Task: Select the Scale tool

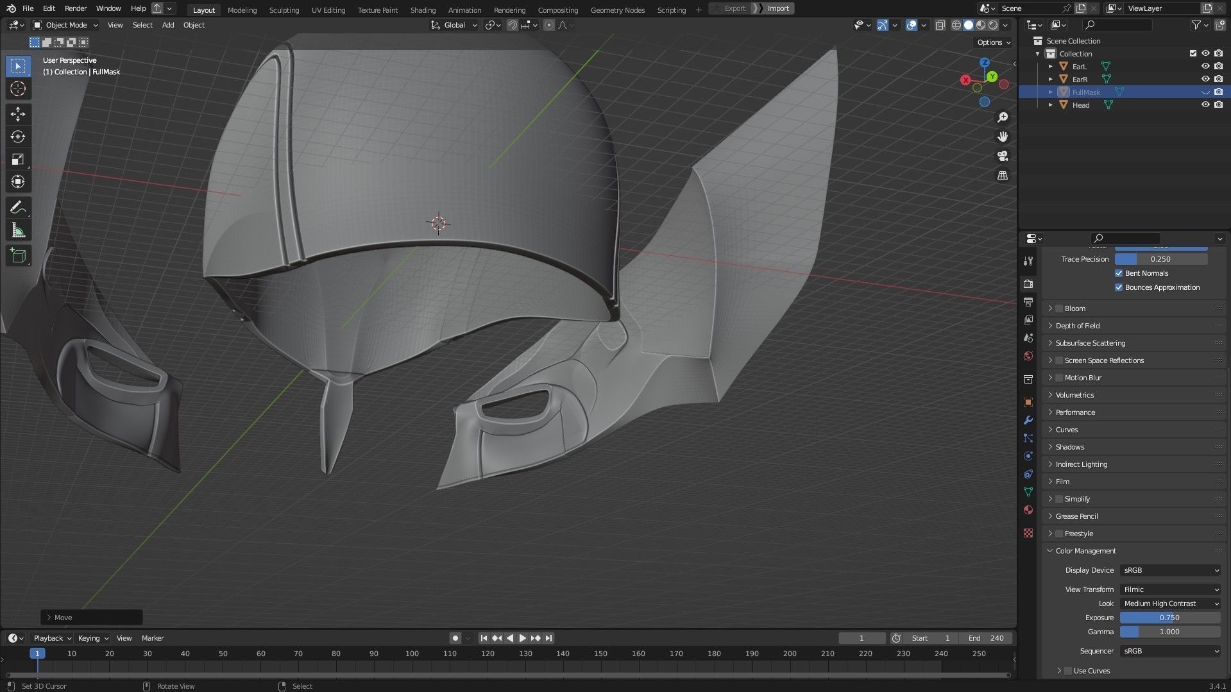Action: coord(18,159)
